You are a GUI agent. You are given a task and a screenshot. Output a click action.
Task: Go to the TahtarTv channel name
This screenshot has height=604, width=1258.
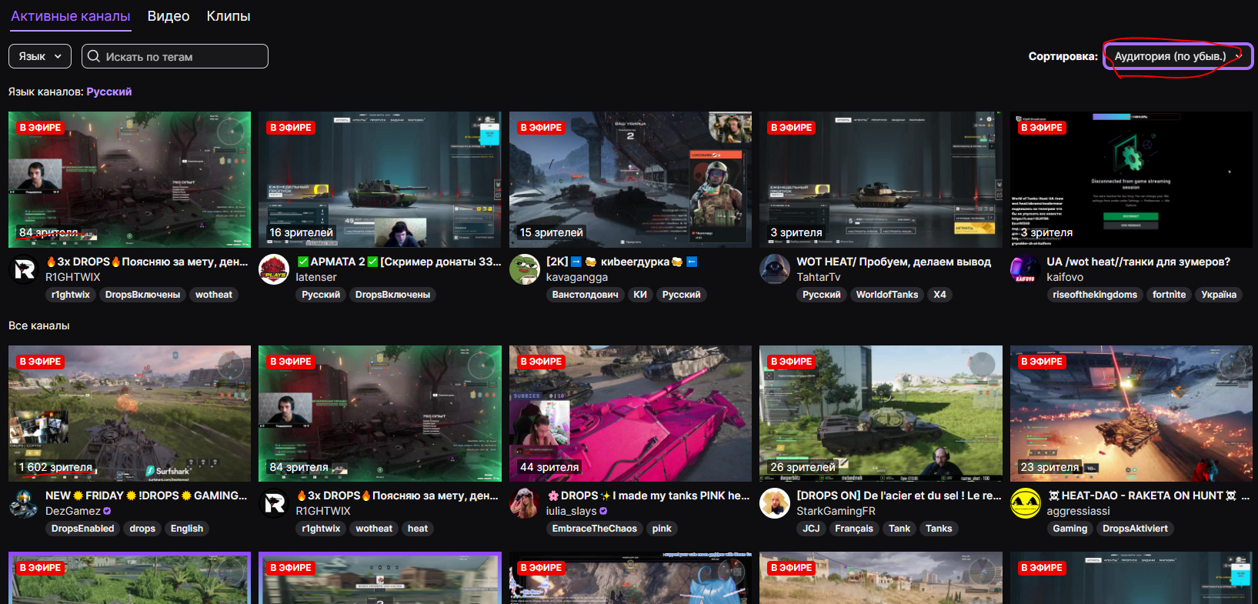[x=819, y=277]
